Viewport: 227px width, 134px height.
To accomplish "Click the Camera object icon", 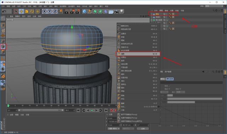I will [116, 11].
